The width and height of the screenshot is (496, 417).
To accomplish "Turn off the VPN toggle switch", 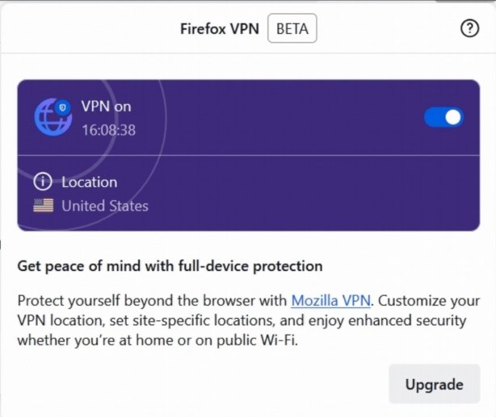I will pyautogui.click(x=443, y=118).
